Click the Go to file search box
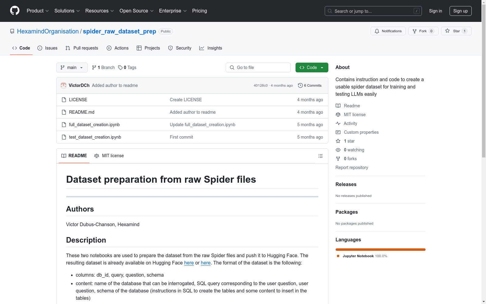Screen dimensions: 486x304 click(258, 67)
